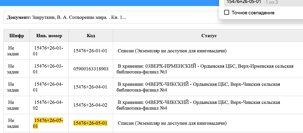
Task: Click the search field containing 15476+26-05-01
Action: tap(244, 2)
